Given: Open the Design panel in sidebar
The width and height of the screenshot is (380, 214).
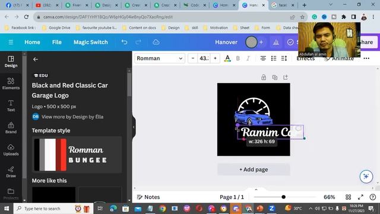Looking at the screenshot, I should click(11, 62).
